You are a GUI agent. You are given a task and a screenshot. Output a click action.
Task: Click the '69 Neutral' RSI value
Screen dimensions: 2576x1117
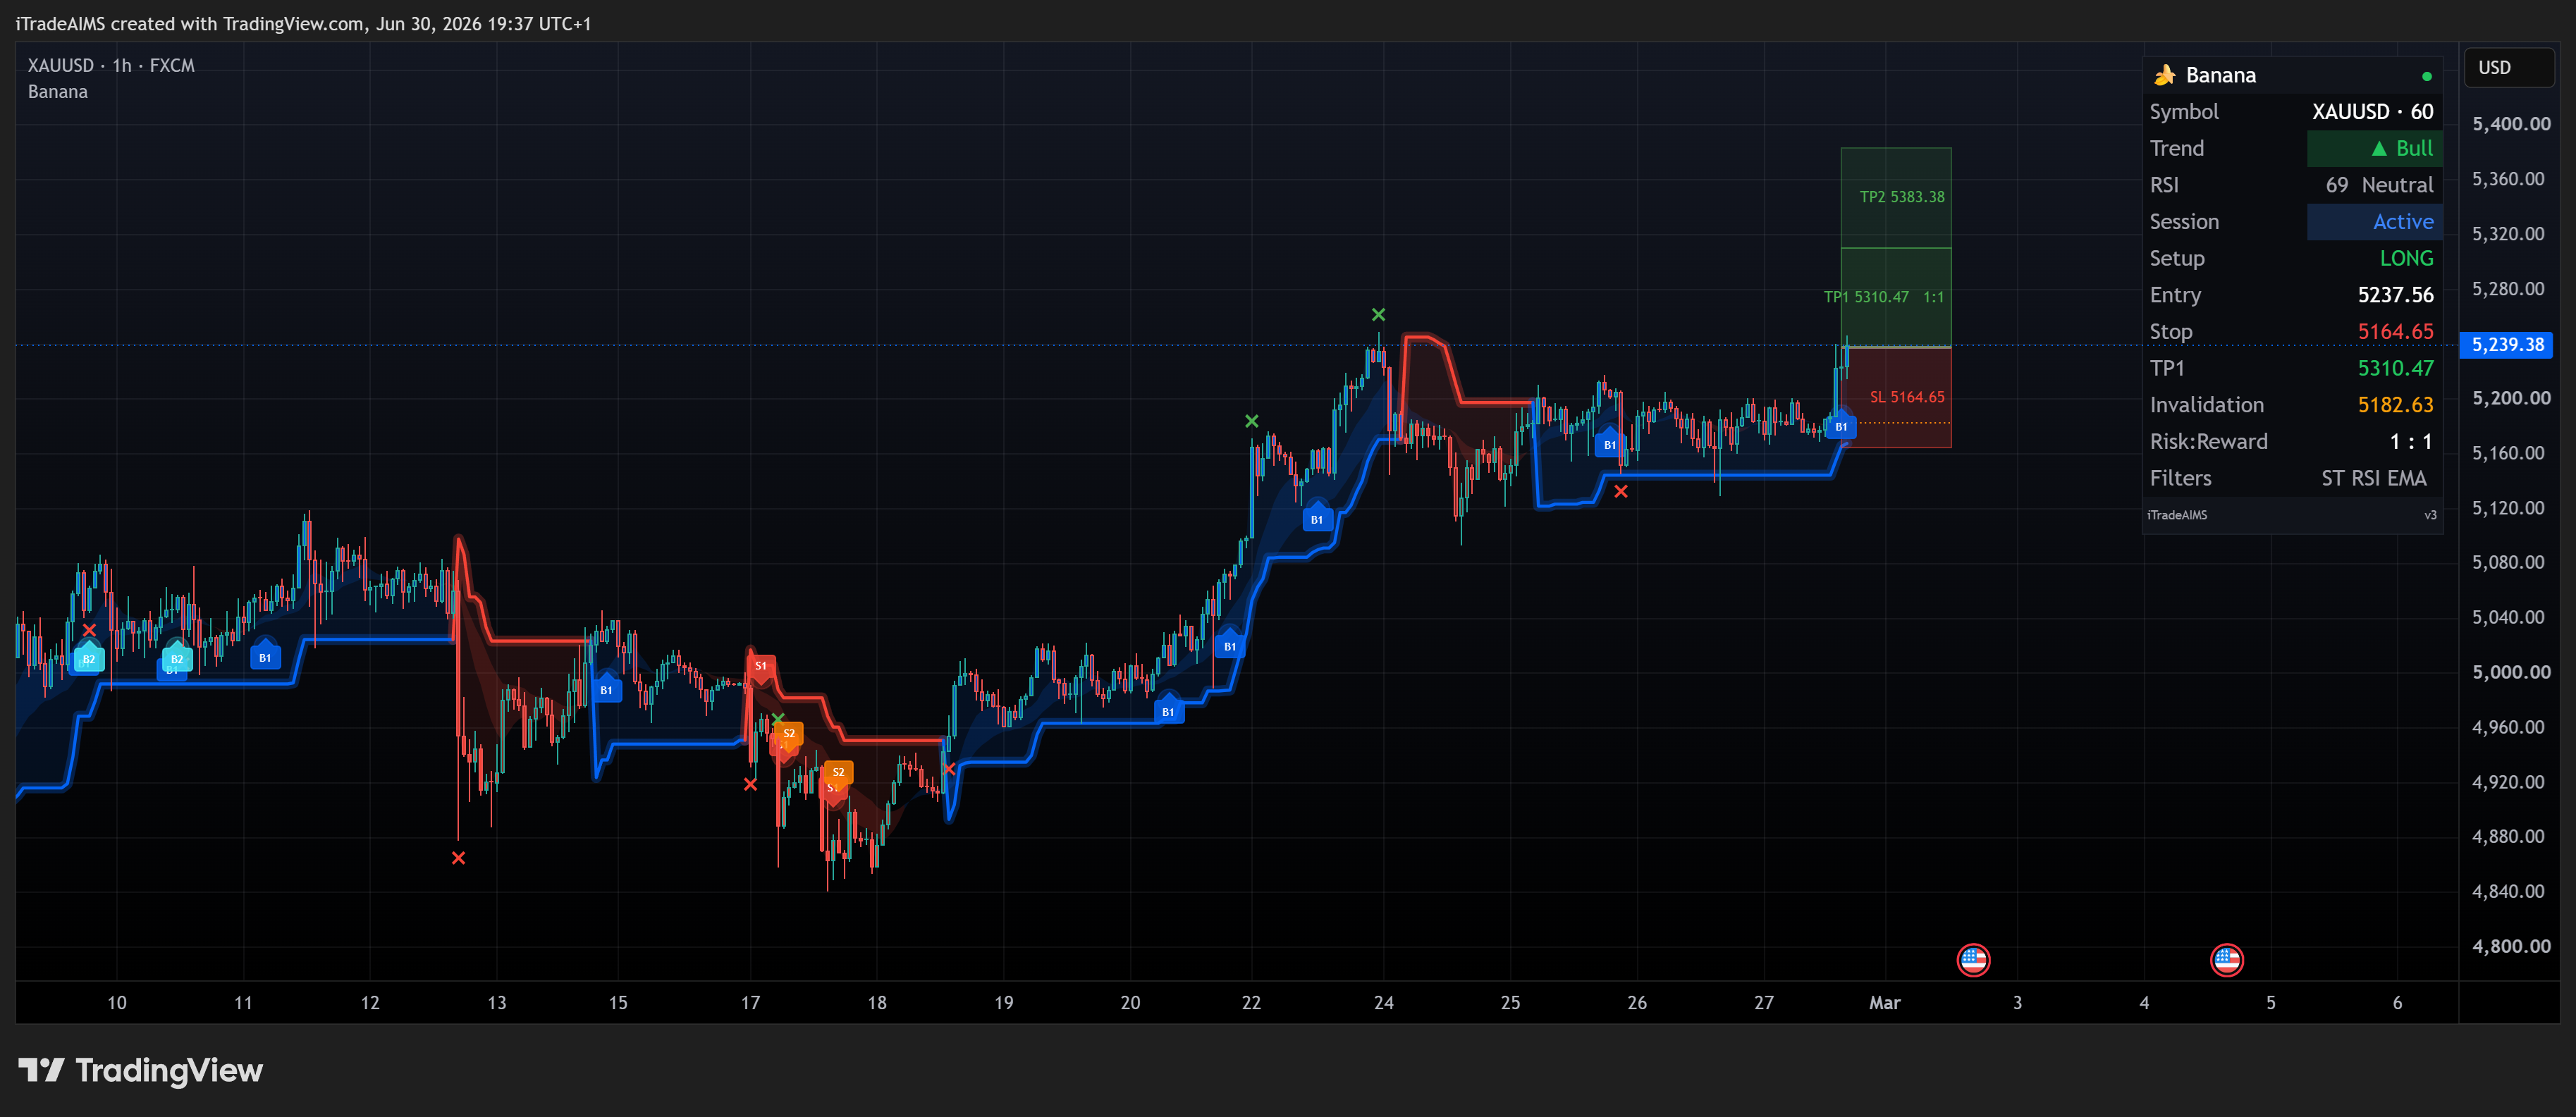click(2379, 185)
